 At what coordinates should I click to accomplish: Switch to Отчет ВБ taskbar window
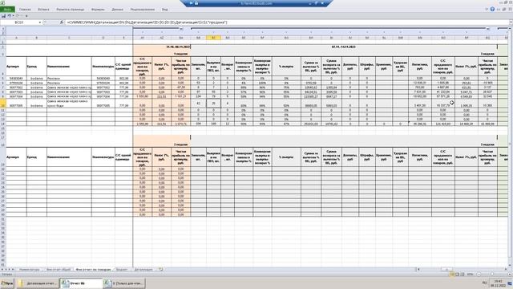pos(81,283)
